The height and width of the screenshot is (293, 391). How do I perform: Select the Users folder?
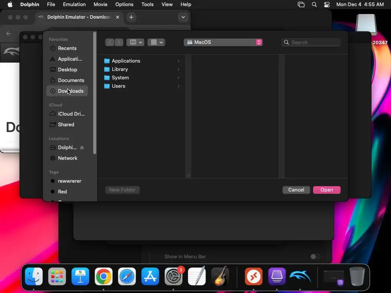tap(142, 86)
